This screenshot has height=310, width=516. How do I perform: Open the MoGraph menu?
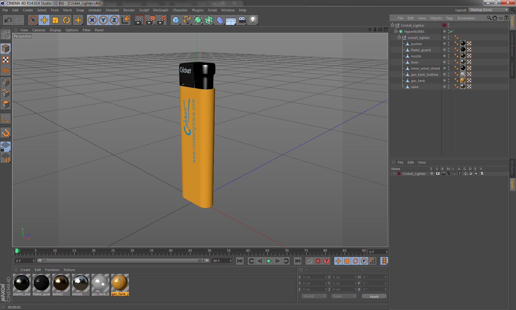[x=161, y=10]
